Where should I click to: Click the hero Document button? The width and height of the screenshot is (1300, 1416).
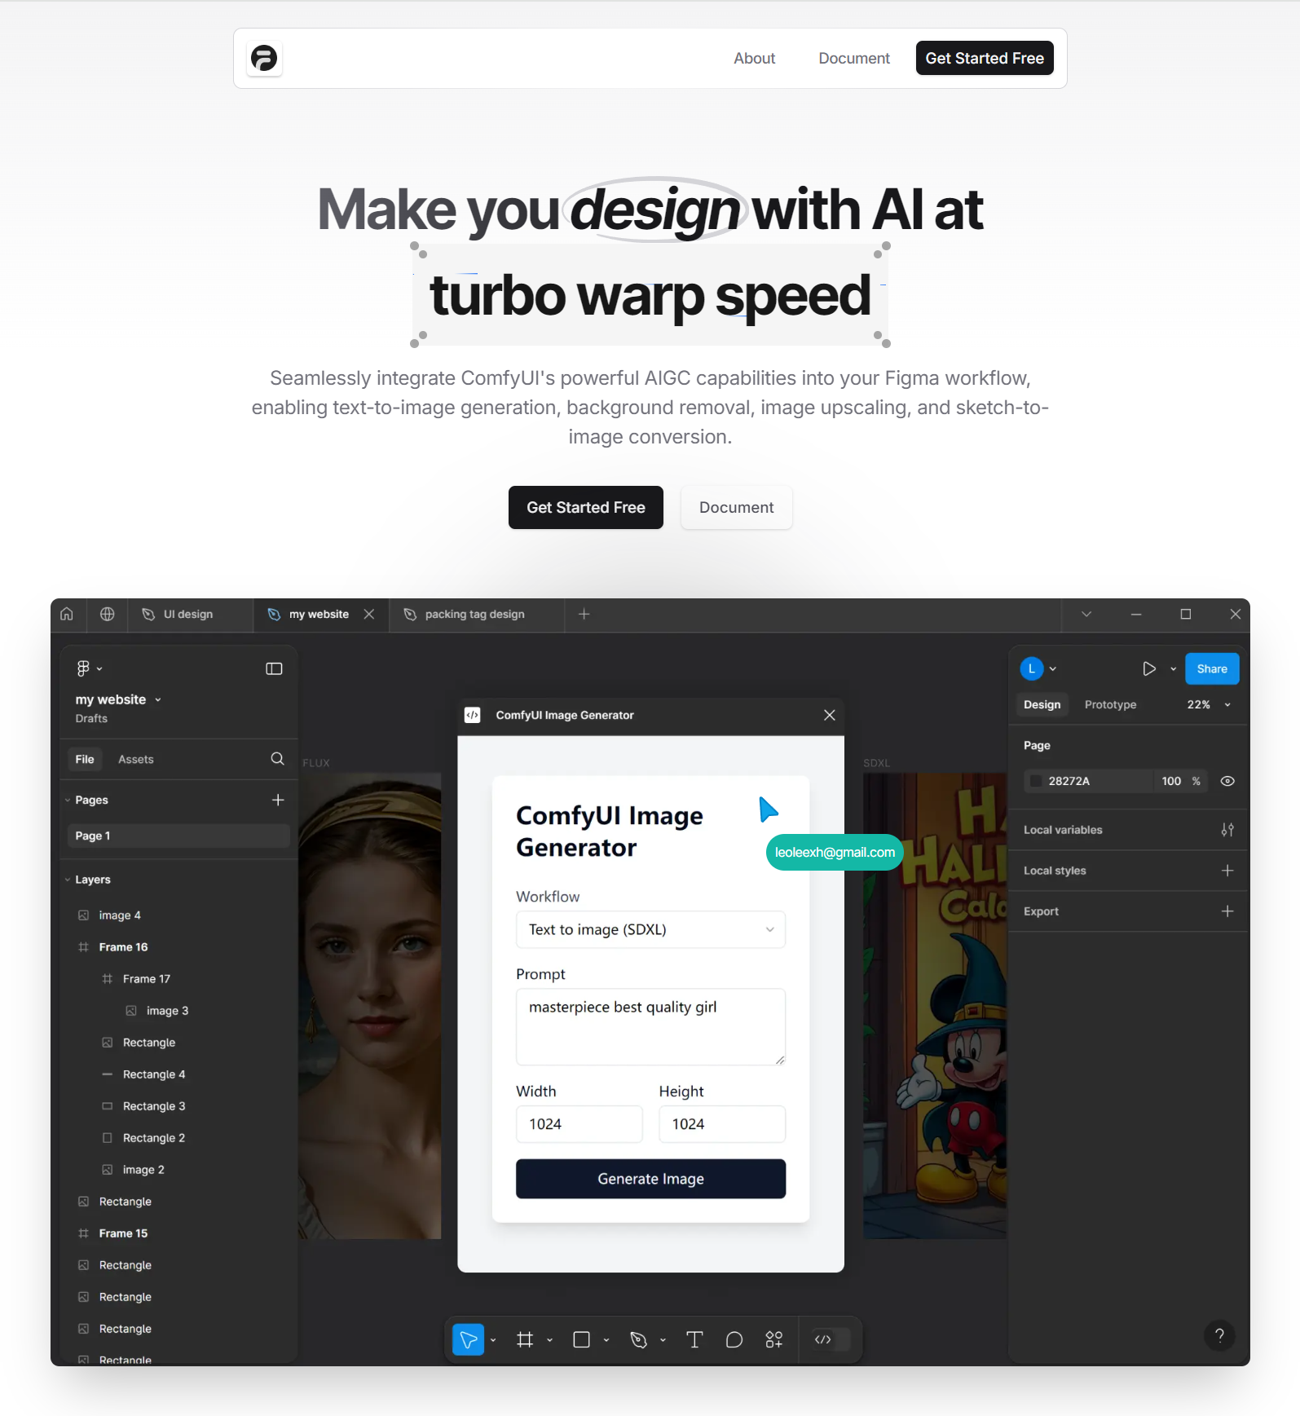[x=736, y=507]
